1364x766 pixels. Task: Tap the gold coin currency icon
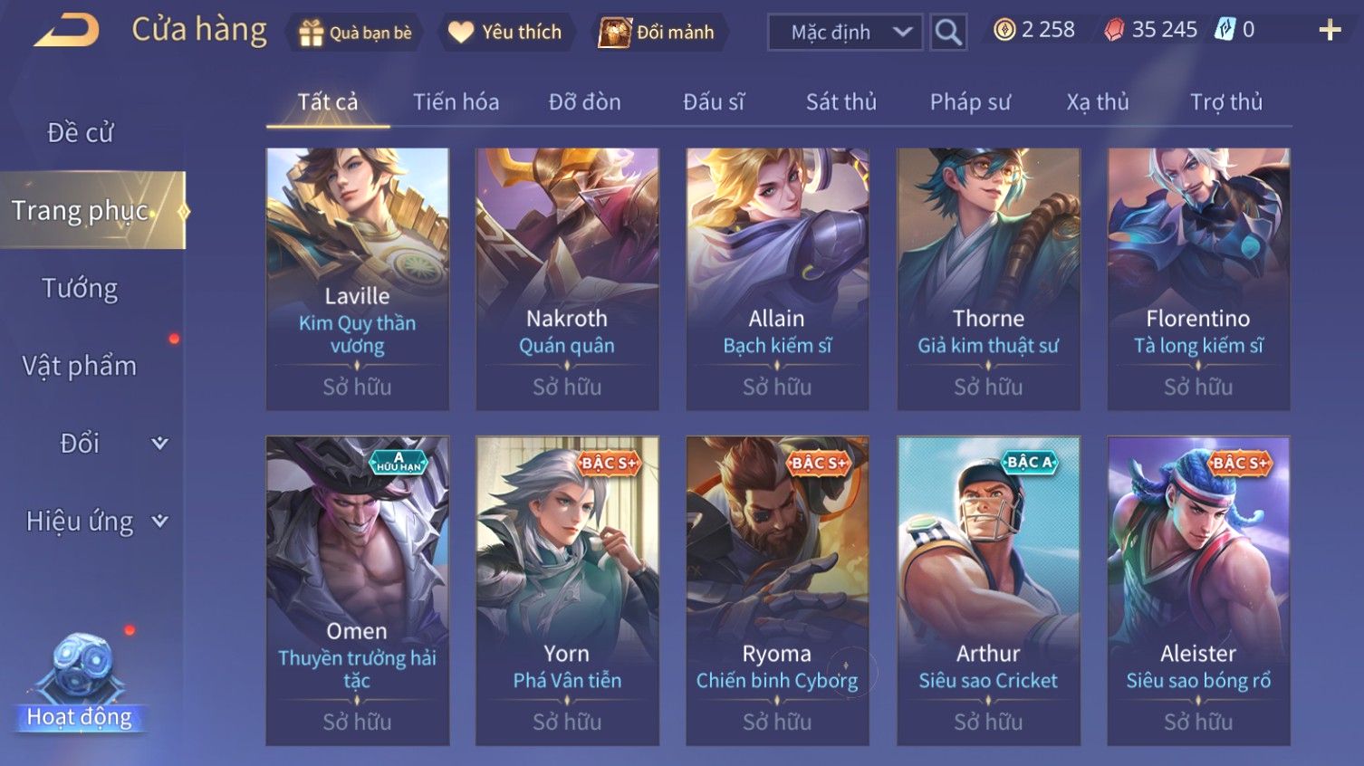(1004, 30)
